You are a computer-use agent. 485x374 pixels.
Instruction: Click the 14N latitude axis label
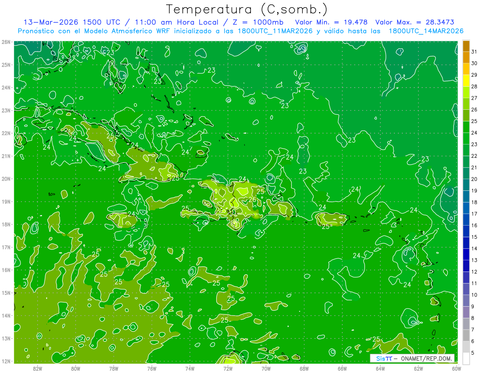pyautogui.click(x=6, y=315)
